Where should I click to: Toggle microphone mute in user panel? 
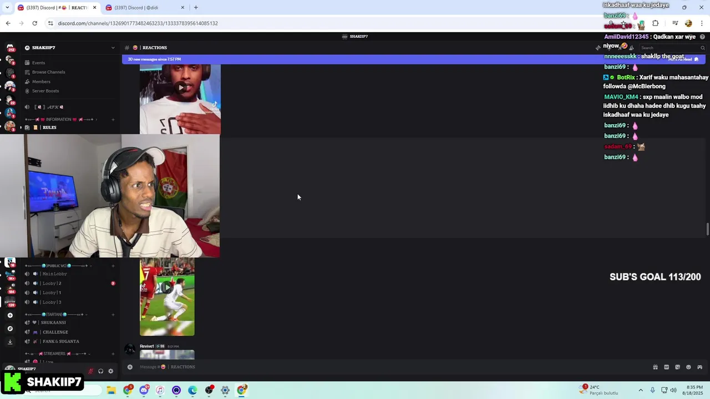90,371
